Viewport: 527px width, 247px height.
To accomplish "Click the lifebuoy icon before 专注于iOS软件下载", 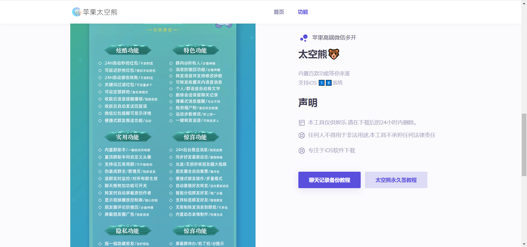I will pyautogui.click(x=302, y=151).
